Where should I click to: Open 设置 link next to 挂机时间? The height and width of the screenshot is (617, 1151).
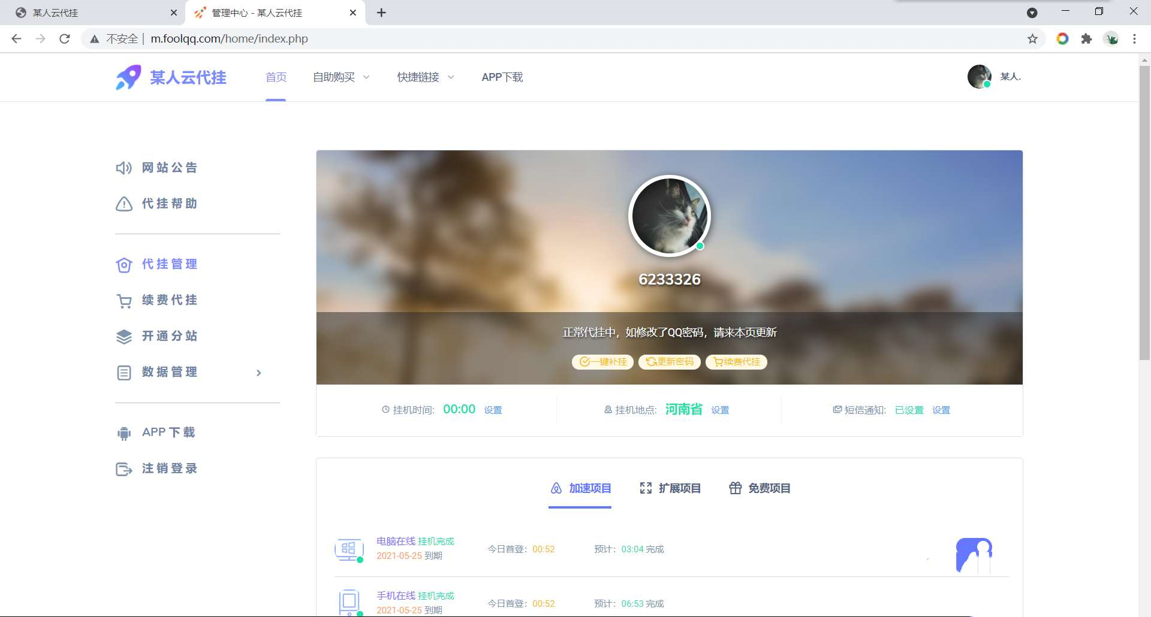493,410
